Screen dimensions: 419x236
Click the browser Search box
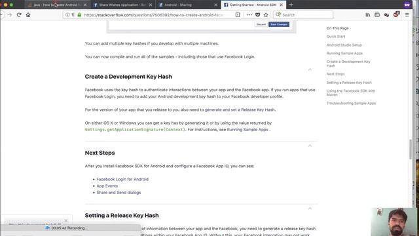(x=303, y=15)
